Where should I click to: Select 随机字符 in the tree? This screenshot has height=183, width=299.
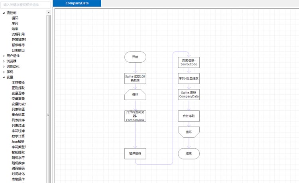point(18,157)
